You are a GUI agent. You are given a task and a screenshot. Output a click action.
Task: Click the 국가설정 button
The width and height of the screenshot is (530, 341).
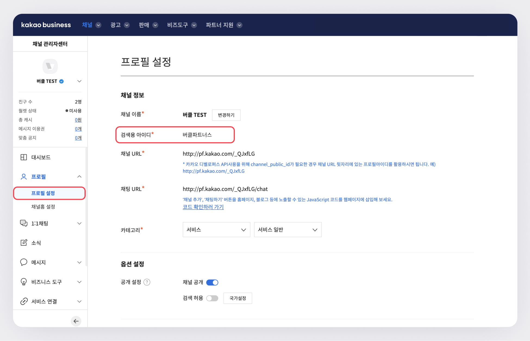(238, 298)
